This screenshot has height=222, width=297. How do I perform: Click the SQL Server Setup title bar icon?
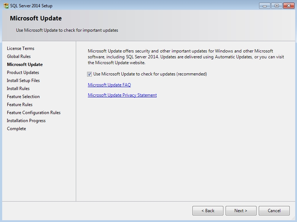[x=6, y=6]
